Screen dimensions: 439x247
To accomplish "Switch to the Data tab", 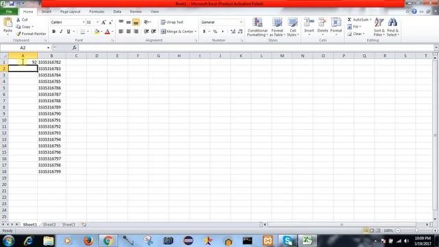I will (117, 12).
